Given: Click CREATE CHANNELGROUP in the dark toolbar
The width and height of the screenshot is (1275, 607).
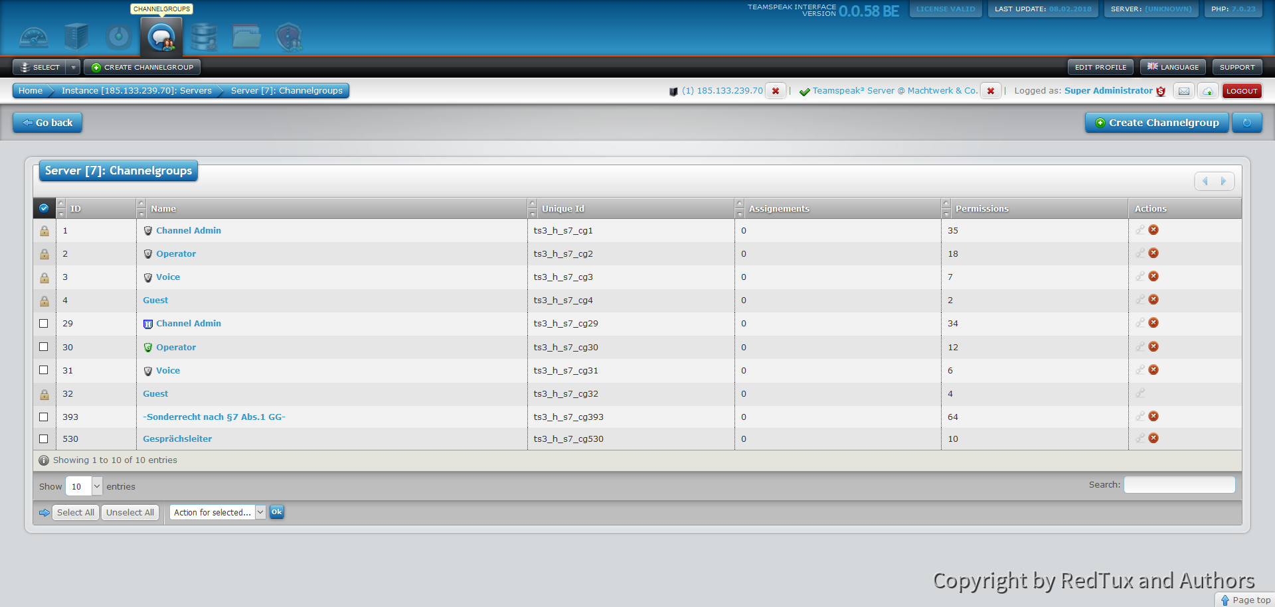Looking at the screenshot, I should click(x=142, y=67).
